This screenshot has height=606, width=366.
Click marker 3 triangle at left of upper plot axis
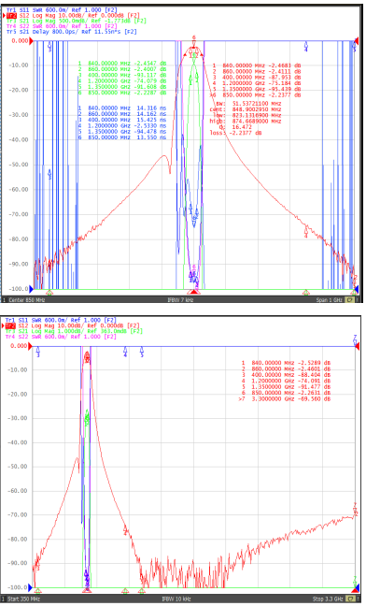(x=49, y=292)
